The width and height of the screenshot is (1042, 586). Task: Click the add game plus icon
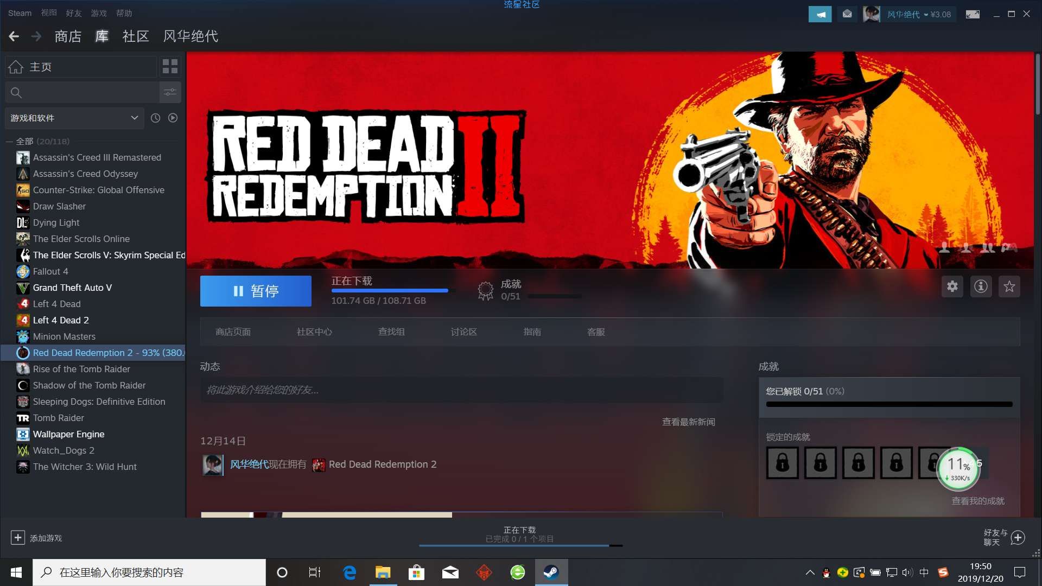tap(17, 537)
